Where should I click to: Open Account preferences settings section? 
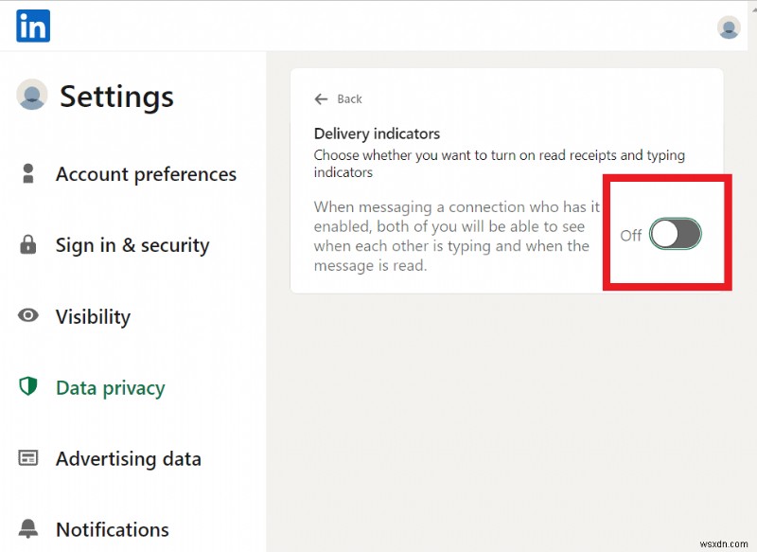pos(146,174)
